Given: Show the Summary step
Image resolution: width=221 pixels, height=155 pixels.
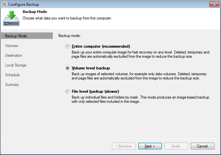Looking at the screenshot, I should pyautogui.click(x=12, y=85).
